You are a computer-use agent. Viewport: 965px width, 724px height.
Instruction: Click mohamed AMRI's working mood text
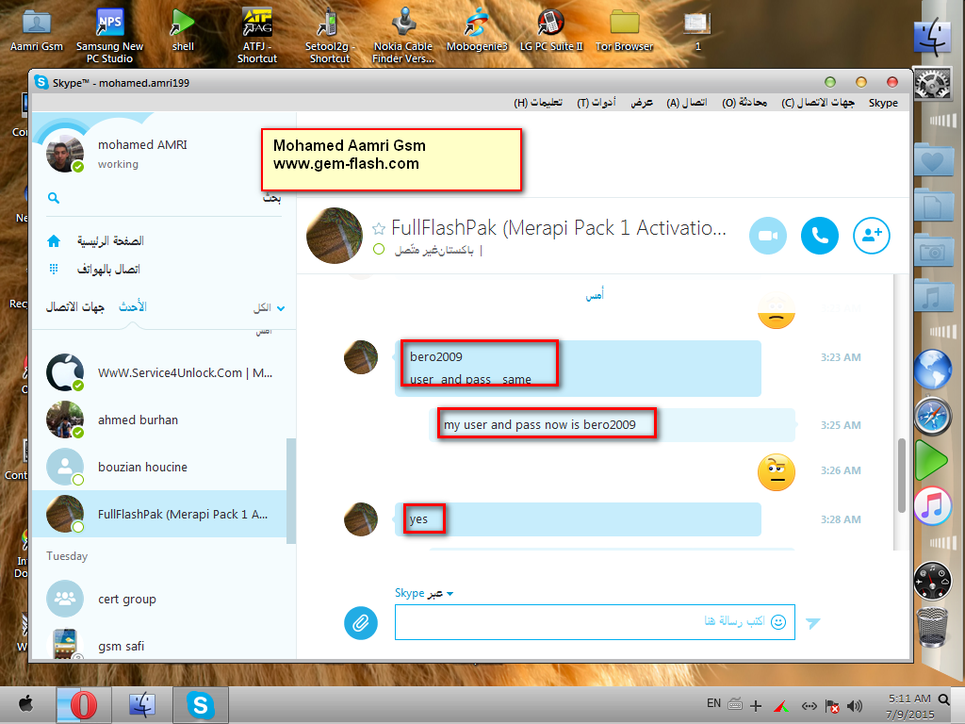point(118,164)
